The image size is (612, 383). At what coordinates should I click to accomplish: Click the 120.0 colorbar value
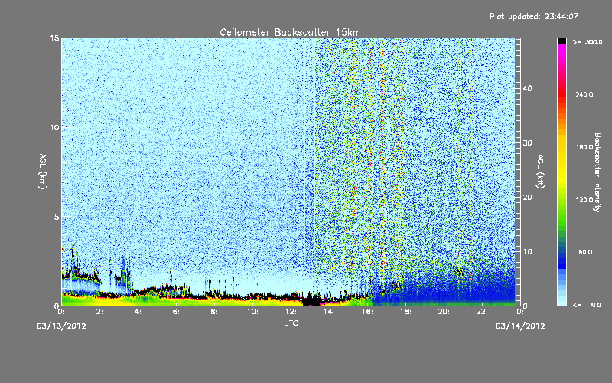click(584, 199)
